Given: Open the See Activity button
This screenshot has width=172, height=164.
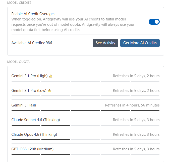Looking at the screenshot, I should [x=105, y=43].
